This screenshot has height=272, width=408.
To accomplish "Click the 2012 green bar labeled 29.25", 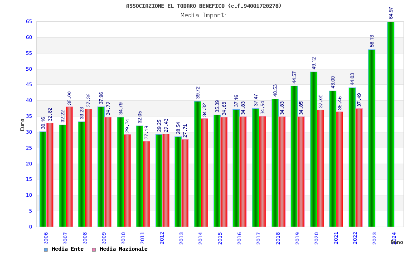I will click(159, 180).
